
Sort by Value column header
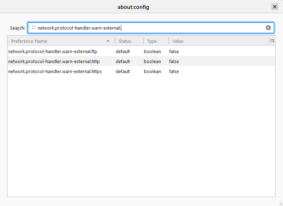point(219,41)
